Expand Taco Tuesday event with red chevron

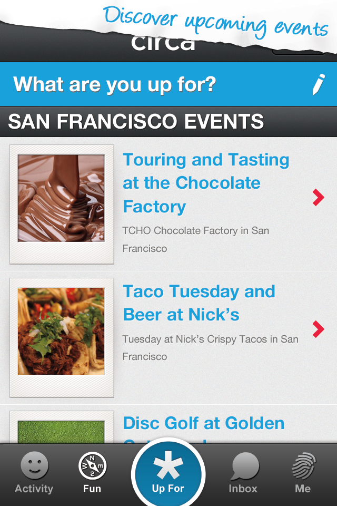pos(318,329)
